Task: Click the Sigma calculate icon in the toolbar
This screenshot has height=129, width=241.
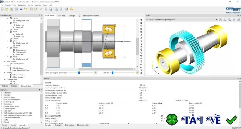Action: point(41,9)
